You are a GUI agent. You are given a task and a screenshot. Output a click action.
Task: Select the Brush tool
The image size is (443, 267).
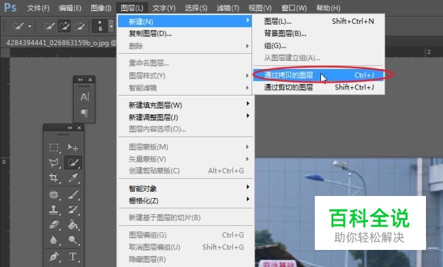coord(73,195)
